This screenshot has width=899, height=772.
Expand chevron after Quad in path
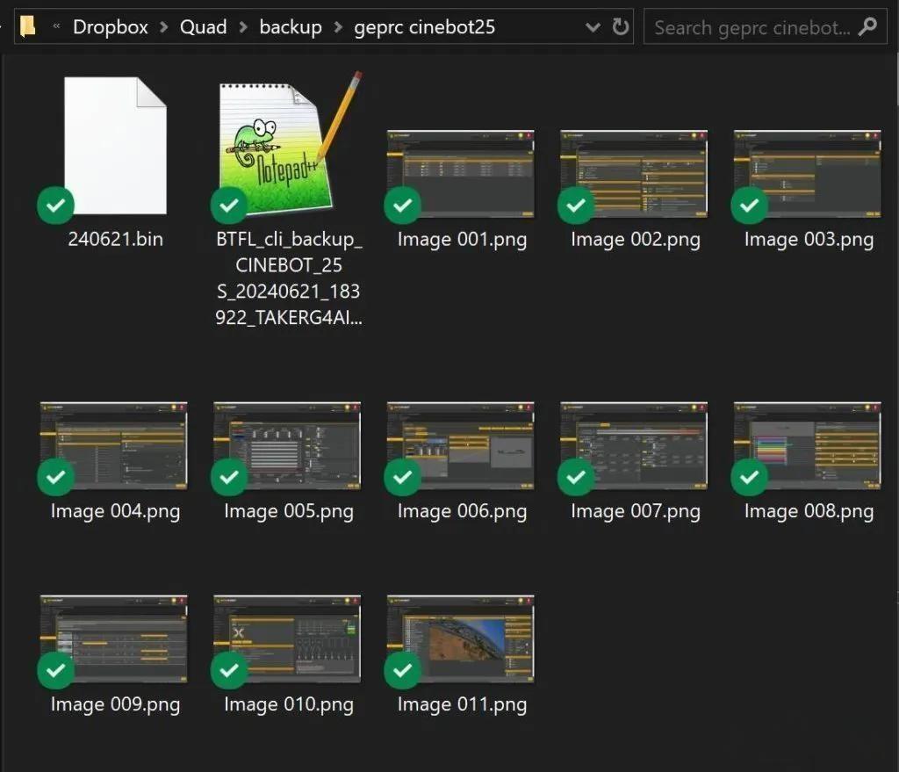pyautogui.click(x=243, y=27)
